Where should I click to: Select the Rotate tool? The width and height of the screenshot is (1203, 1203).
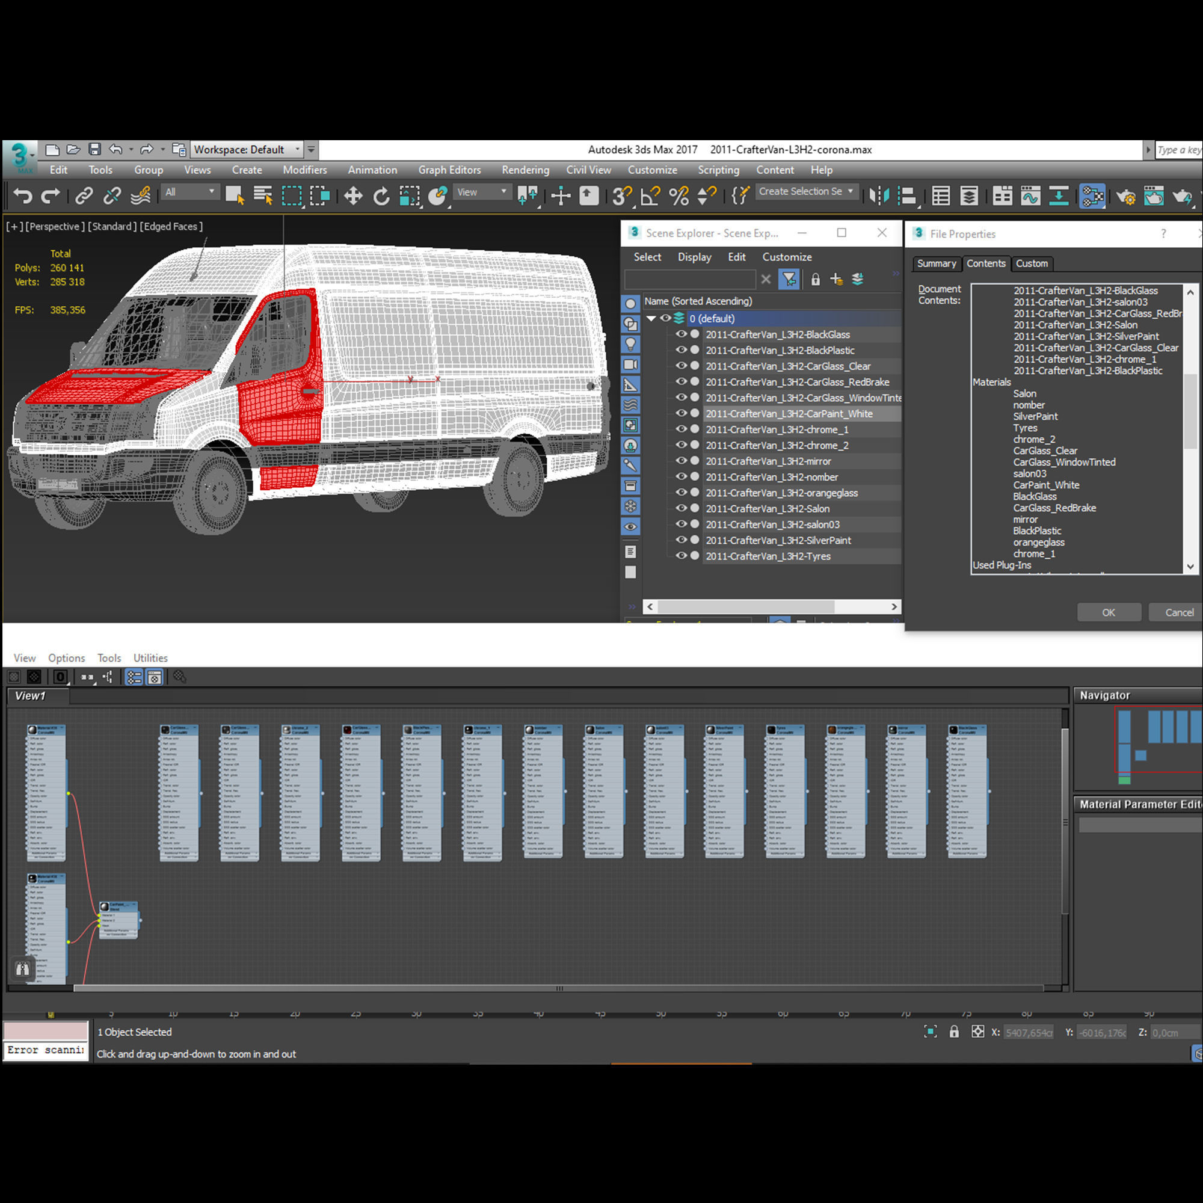[x=381, y=196]
